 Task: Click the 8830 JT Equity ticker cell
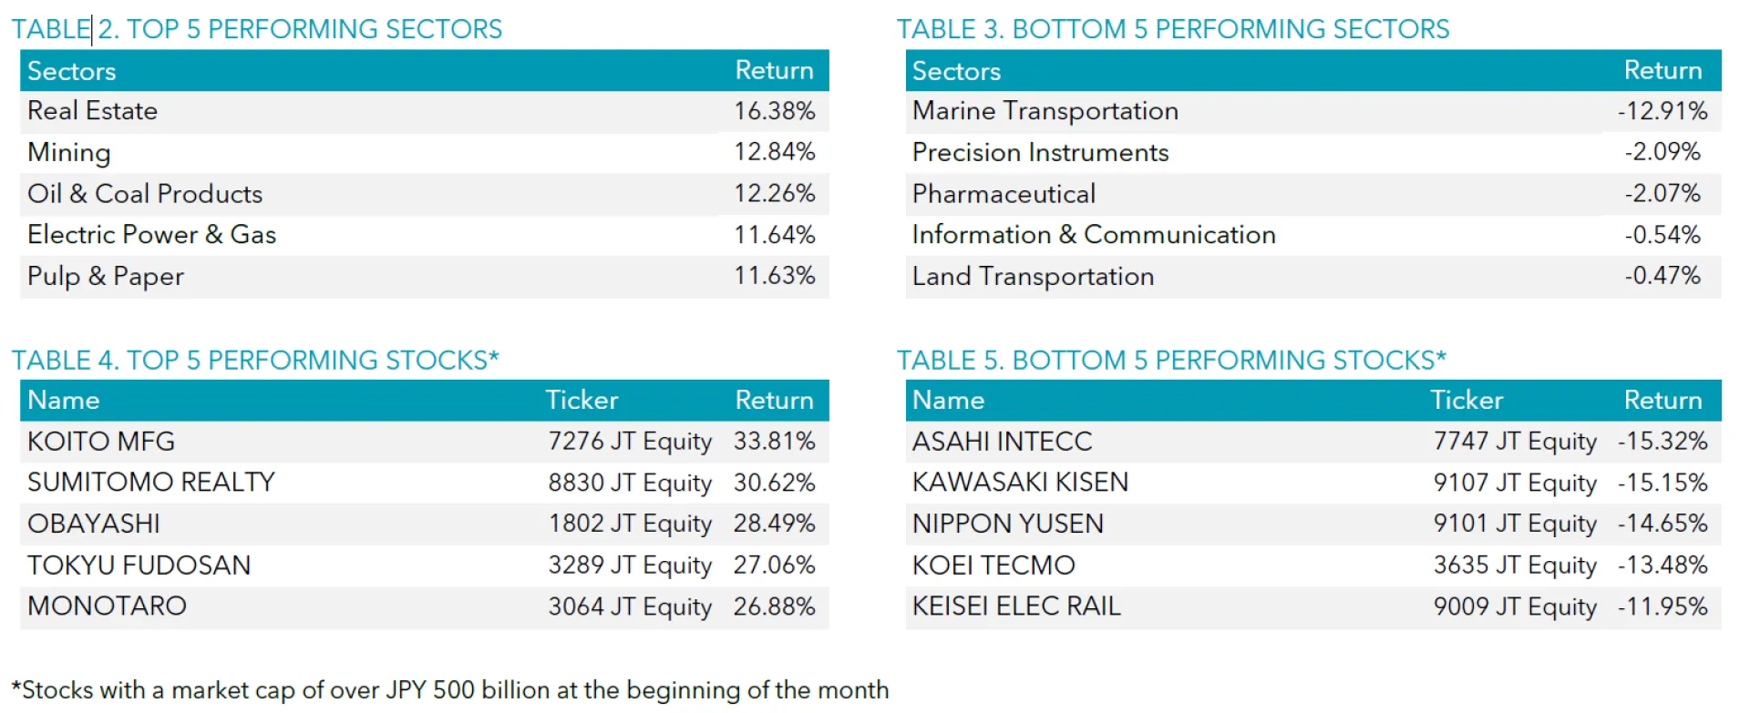coord(630,483)
